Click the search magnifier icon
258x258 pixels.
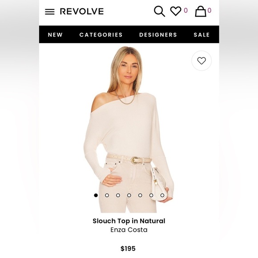tap(159, 12)
